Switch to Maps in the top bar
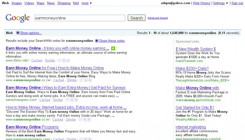Viewport: 245px width, 140px height. (41, 3)
